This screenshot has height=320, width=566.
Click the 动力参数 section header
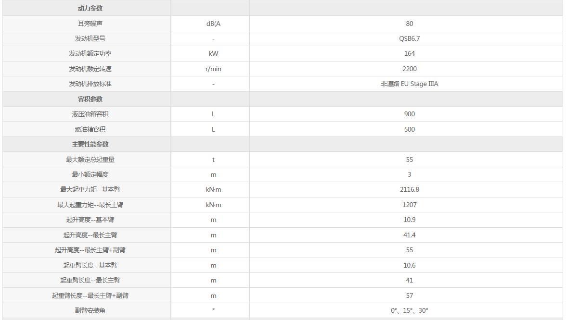(90, 8)
